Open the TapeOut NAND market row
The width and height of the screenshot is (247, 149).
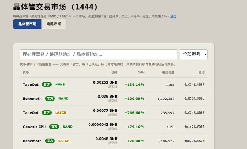coord(114,85)
